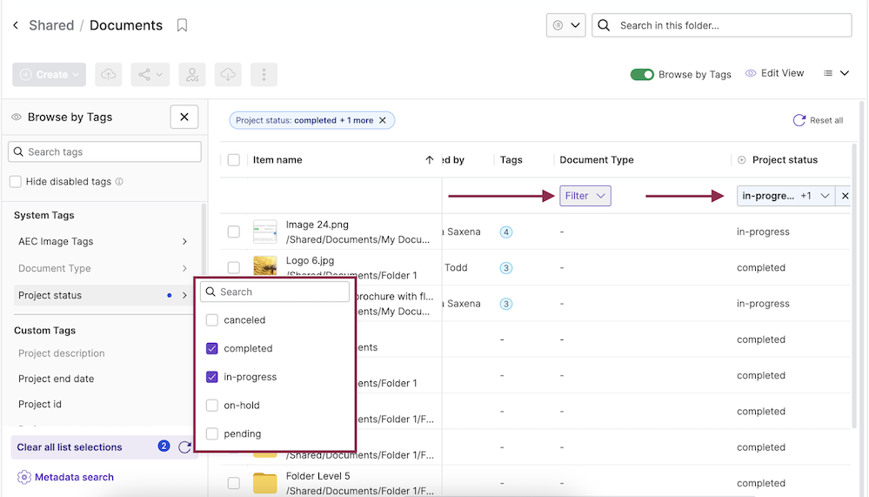Open the in-progress +1 status filter dropdown
Screen dimensions: 869x497
click(x=785, y=196)
